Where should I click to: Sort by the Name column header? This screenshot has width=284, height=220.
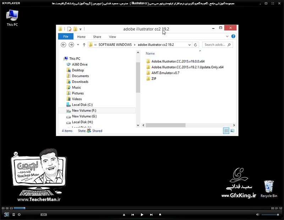click(150, 54)
